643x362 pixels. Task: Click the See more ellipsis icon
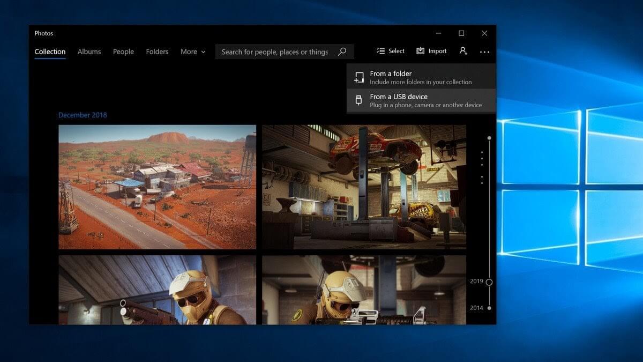pos(485,51)
